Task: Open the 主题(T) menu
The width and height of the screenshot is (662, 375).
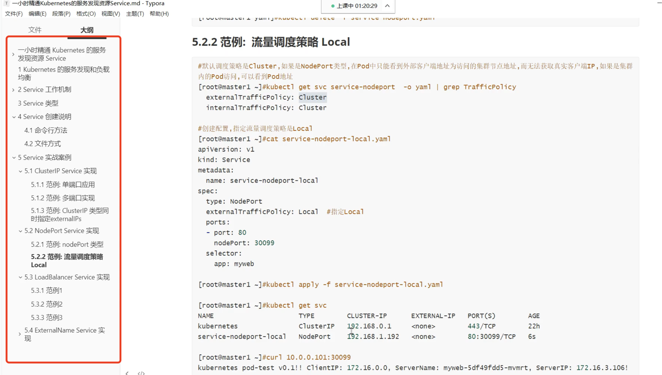Action: pyautogui.click(x=135, y=14)
